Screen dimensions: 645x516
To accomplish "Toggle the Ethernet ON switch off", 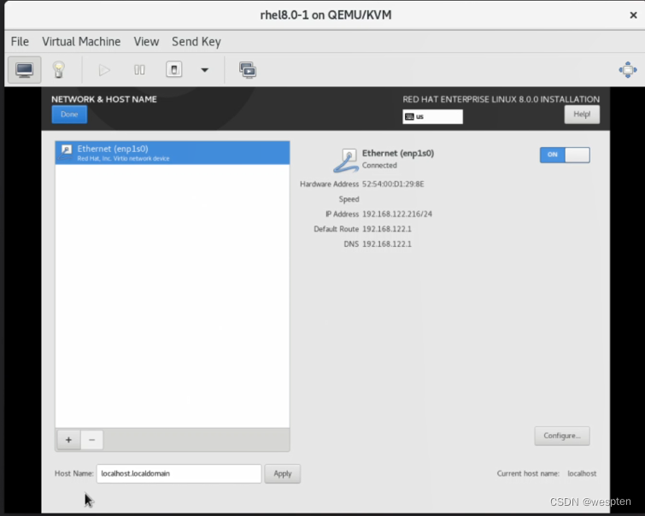I will 565,155.
